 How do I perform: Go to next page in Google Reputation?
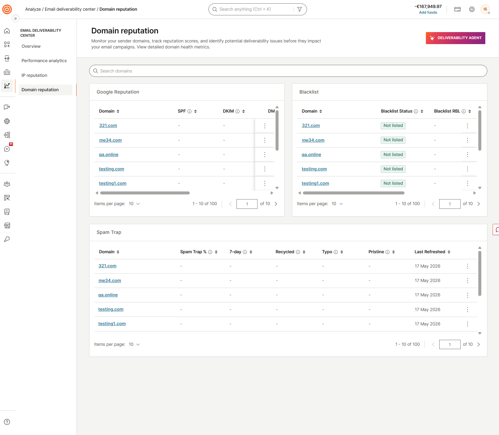tap(276, 204)
